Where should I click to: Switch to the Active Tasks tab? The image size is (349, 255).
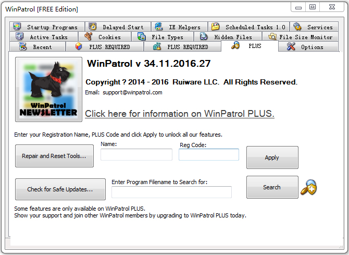[44, 37]
